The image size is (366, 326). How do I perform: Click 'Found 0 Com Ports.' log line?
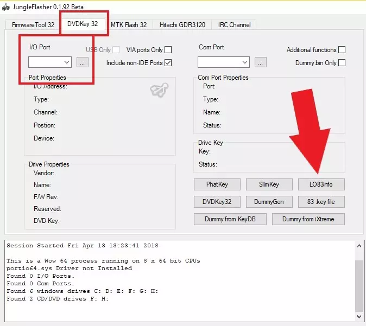click(40, 284)
